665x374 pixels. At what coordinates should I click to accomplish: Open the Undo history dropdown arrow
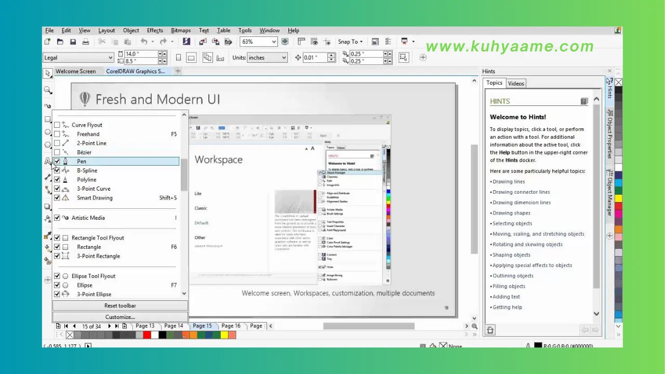tap(152, 42)
